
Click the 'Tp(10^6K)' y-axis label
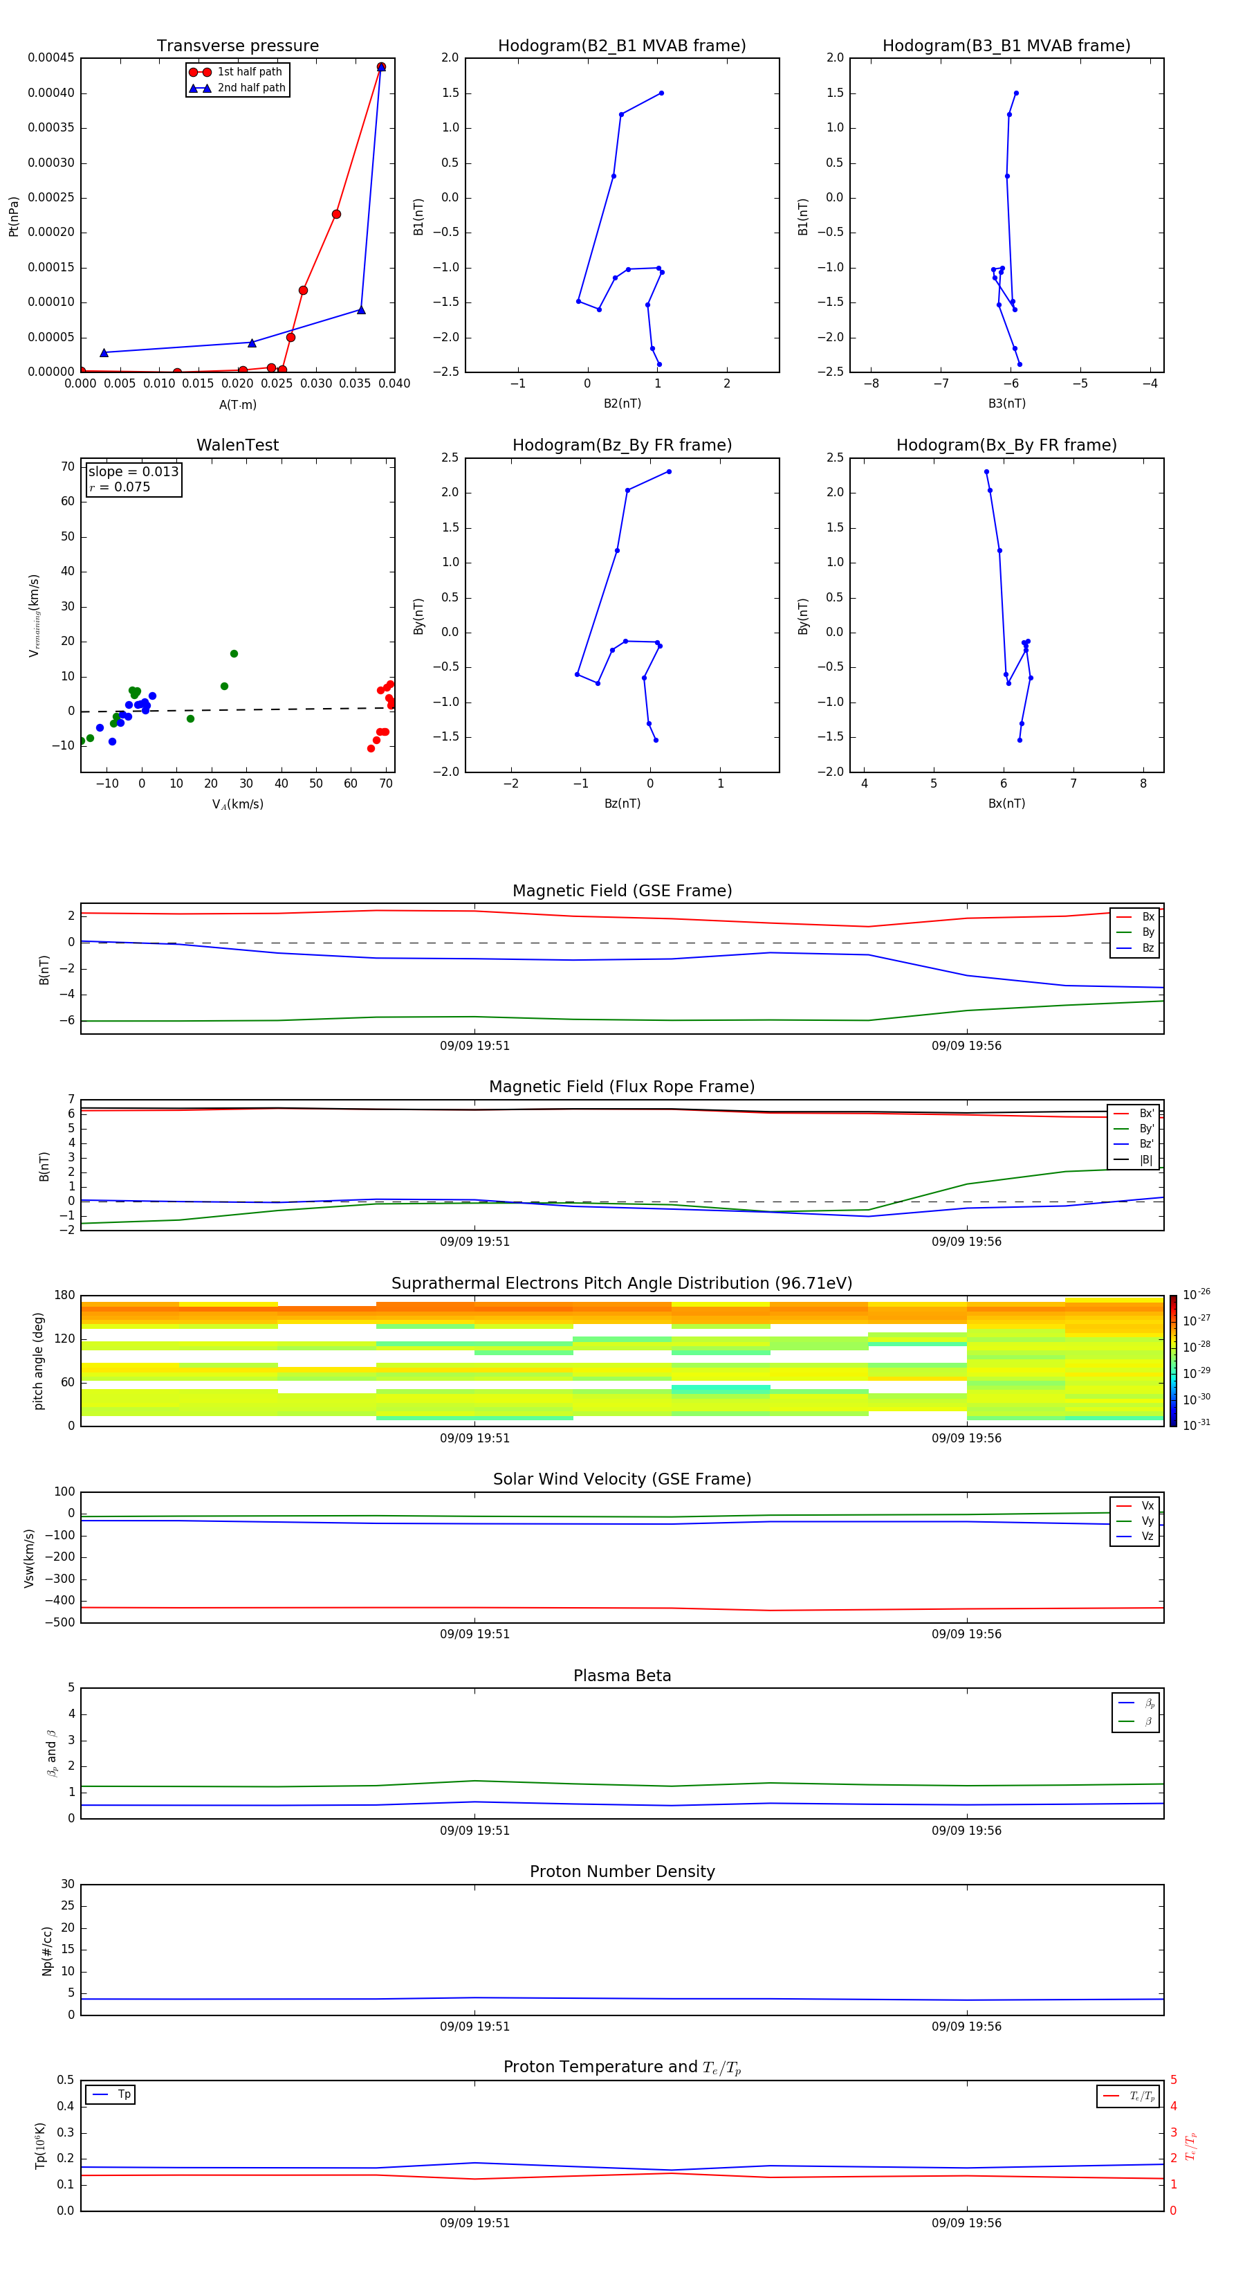click(x=40, y=2146)
